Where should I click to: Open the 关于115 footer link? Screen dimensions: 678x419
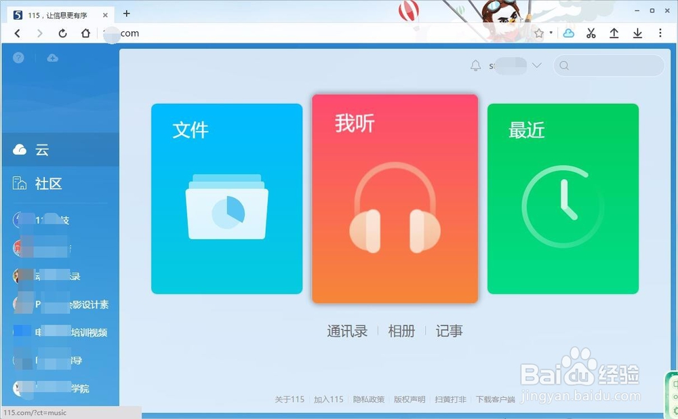click(290, 399)
